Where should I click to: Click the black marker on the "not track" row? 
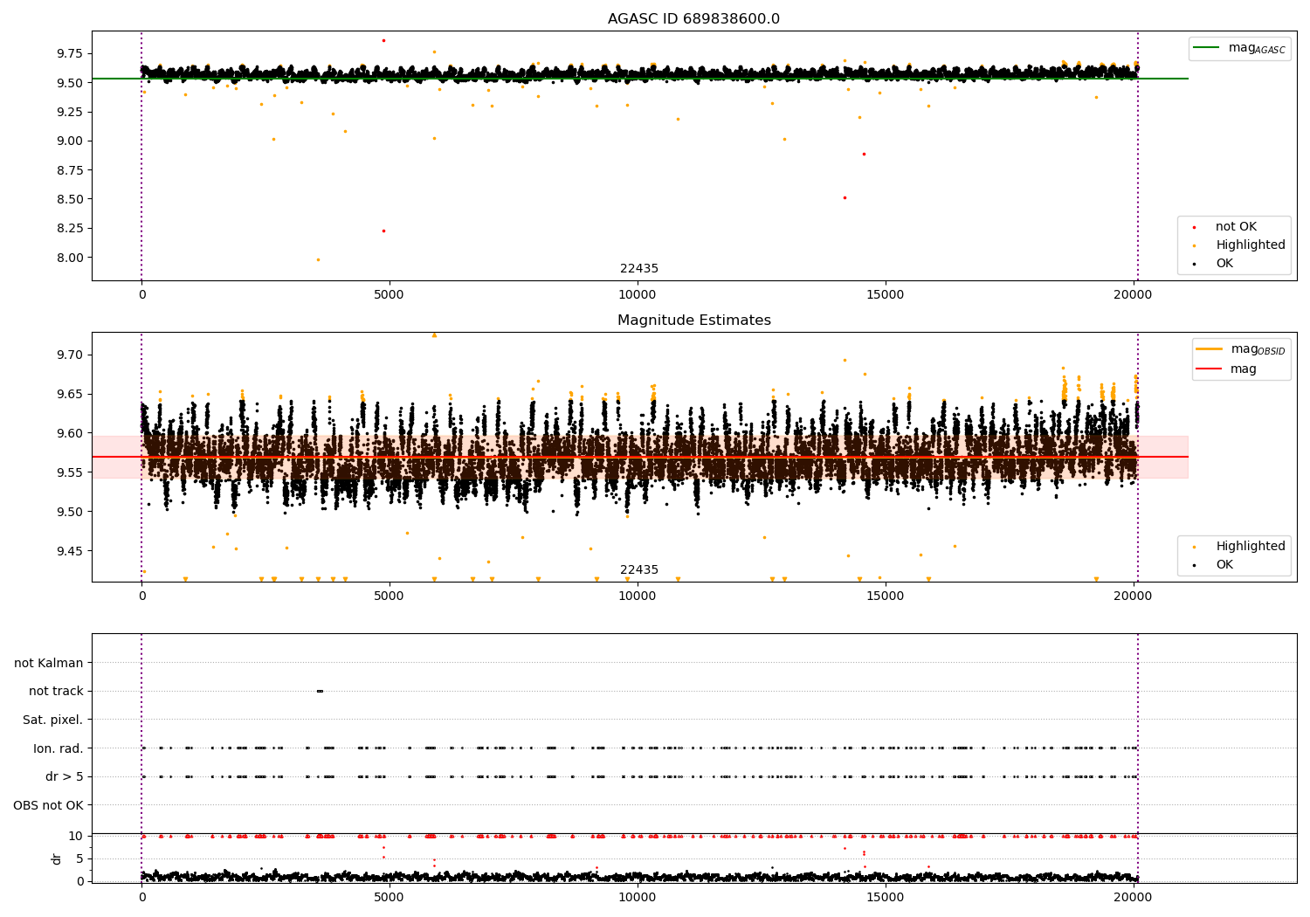pyautogui.click(x=320, y=692)
